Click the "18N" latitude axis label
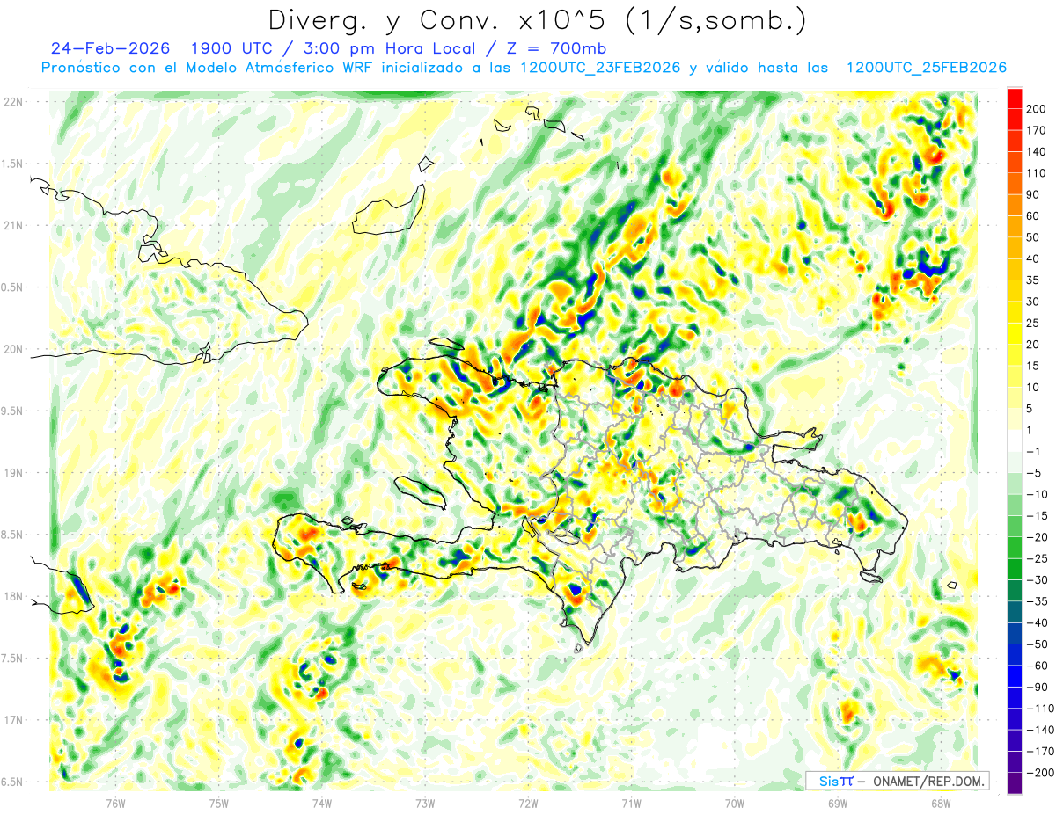This screenshot has height=815, width=1056. coord(13,596)
